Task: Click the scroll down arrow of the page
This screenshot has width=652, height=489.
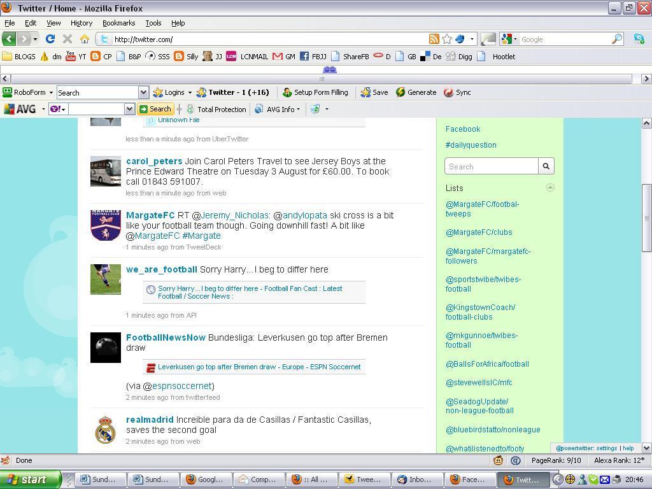Action: click(x=646, y=448)
